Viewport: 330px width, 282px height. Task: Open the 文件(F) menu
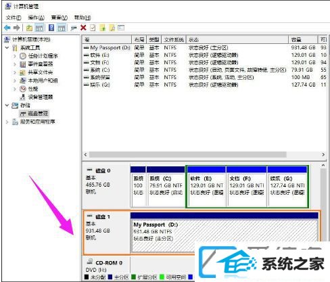tap(14, 18)
